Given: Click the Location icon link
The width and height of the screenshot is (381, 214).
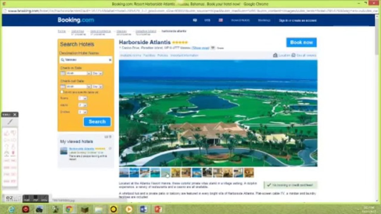Looking at the screenshot, I should pyautogui.click(x=282, y=55).
